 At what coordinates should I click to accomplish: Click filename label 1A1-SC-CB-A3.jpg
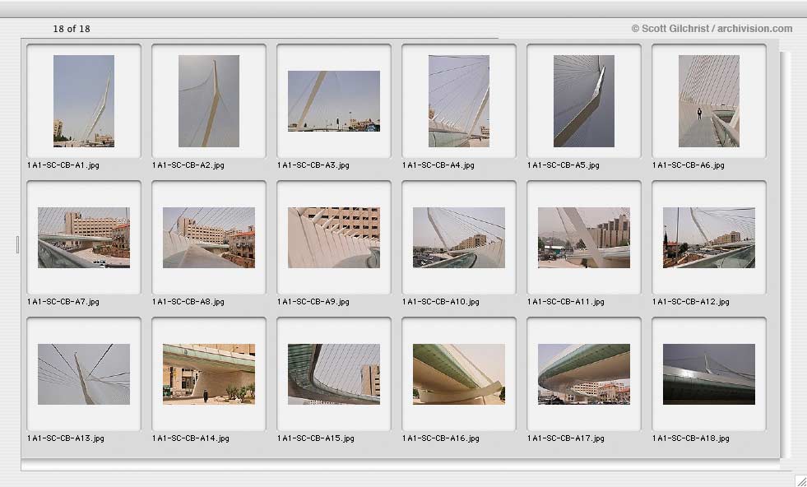click(313, 165)
